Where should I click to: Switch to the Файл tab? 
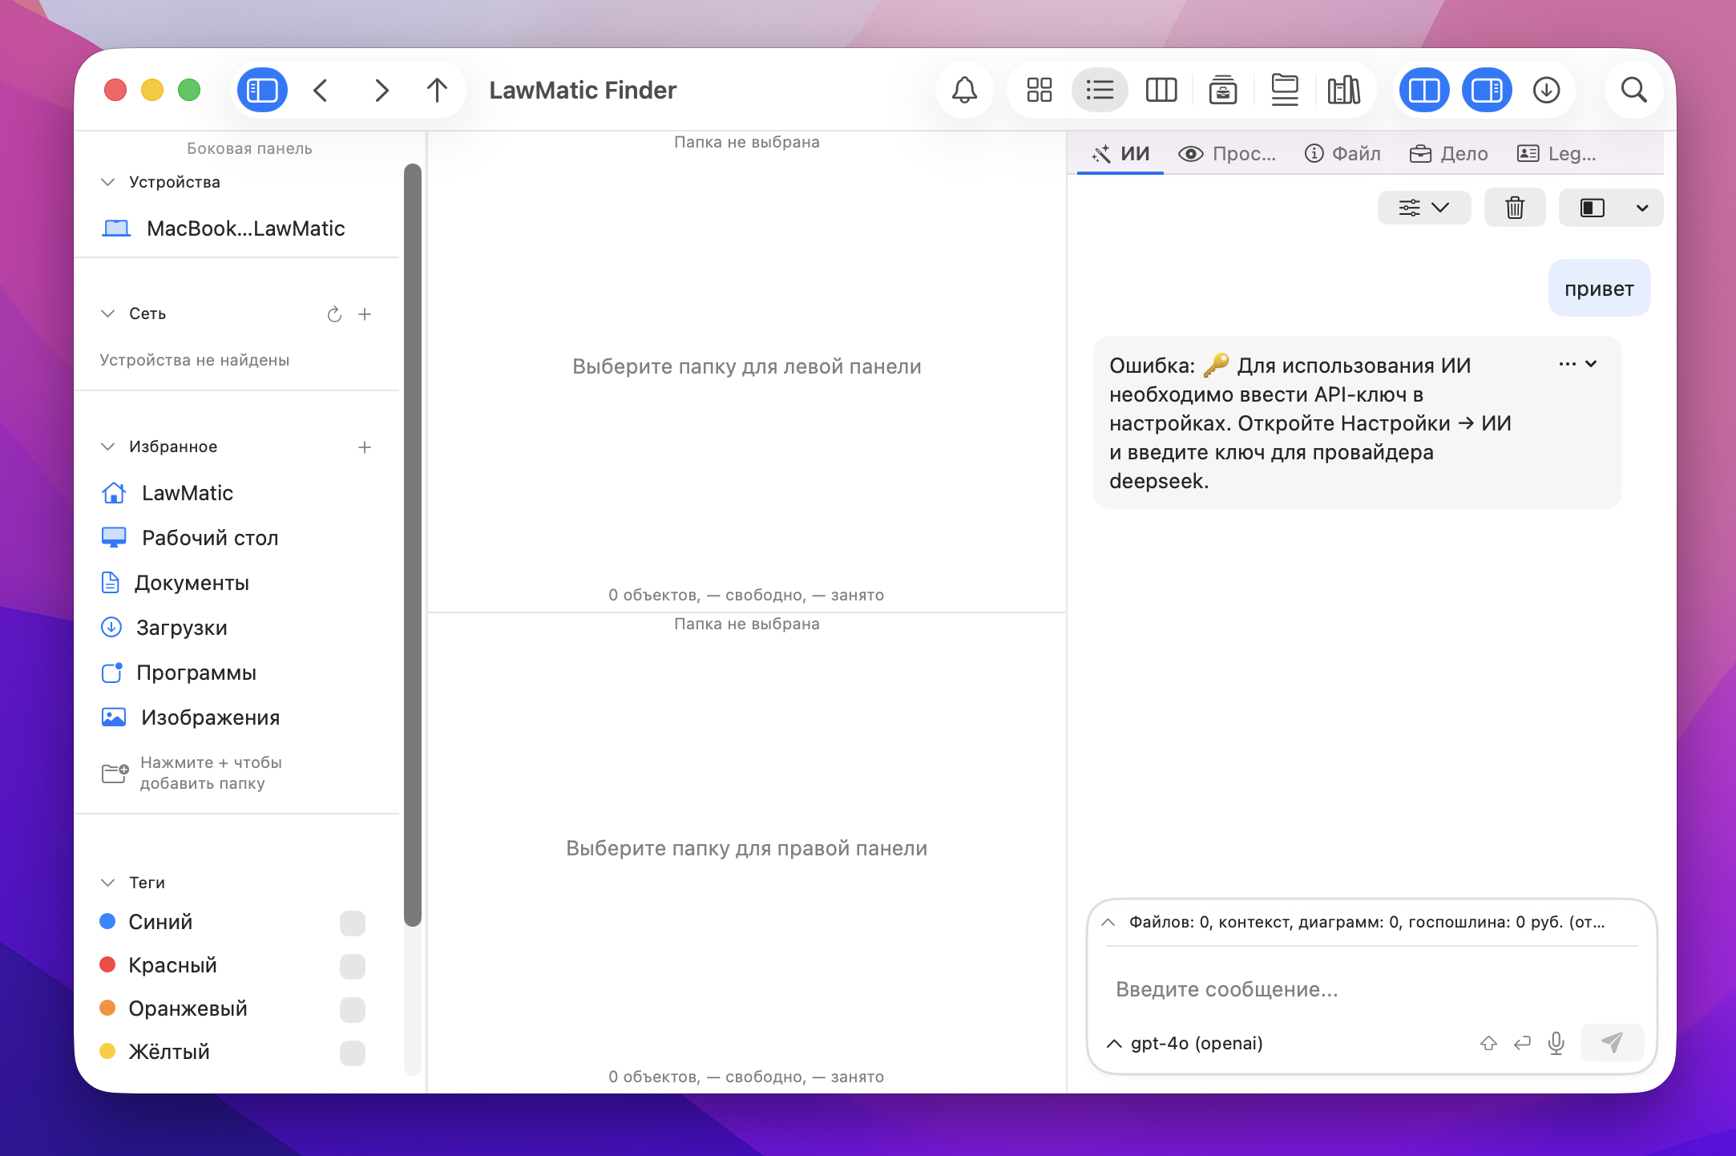coord(1342,153)
